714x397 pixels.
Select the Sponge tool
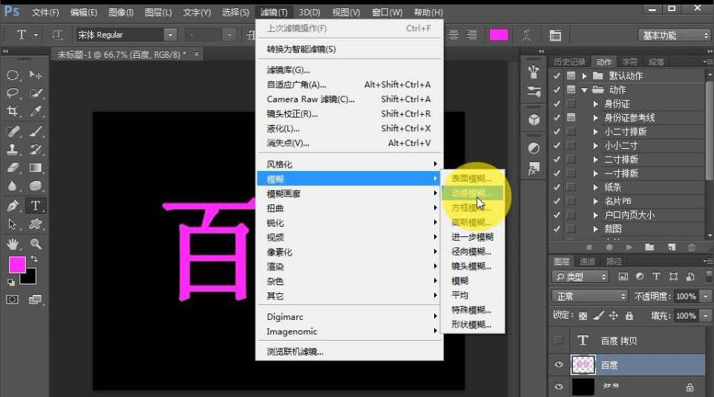pos(36,186)
